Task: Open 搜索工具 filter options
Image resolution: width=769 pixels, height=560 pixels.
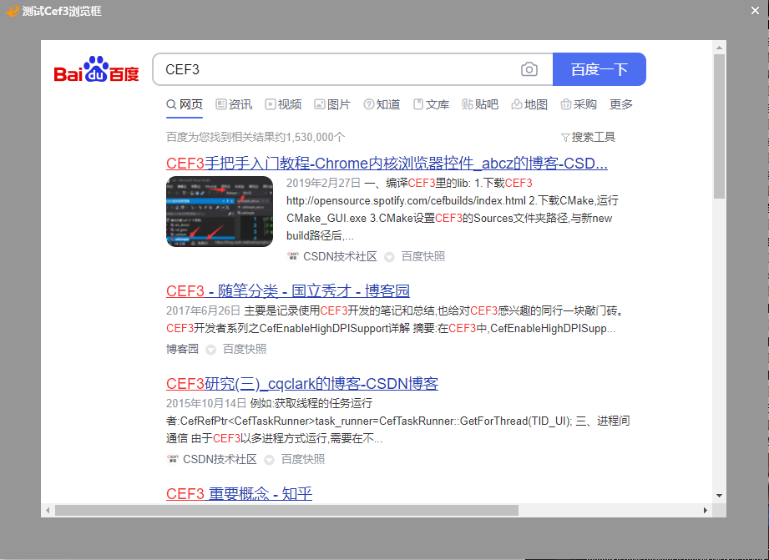Action: tap(588, 138)
